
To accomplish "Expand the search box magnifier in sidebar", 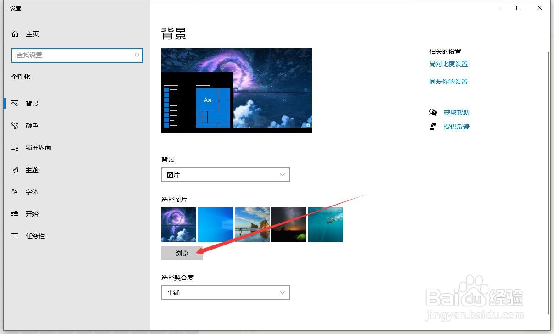I will coord(136,55).
